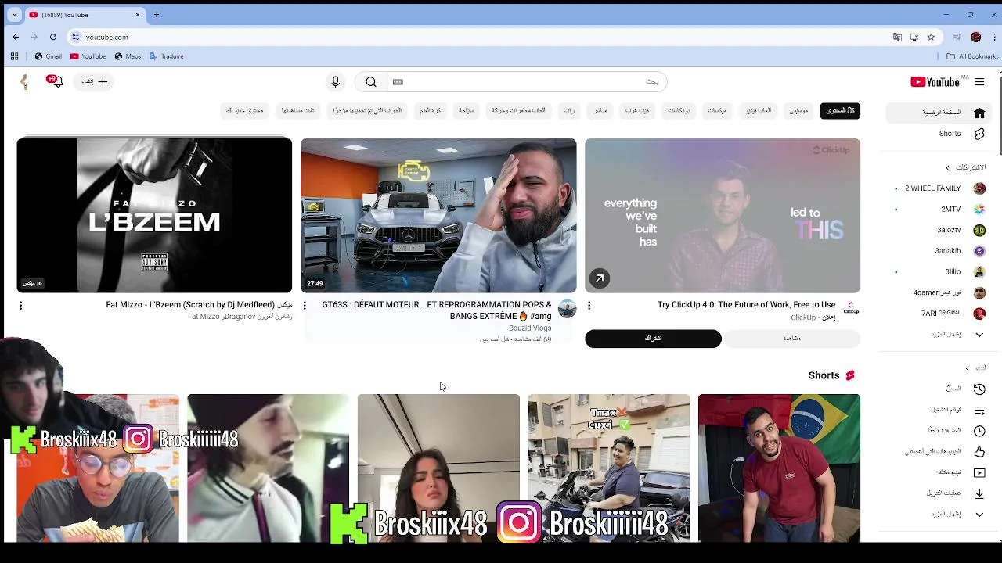Open options menu for ClickUp ad
Viewport: 1002px width, 563px height.
point(589,306)
